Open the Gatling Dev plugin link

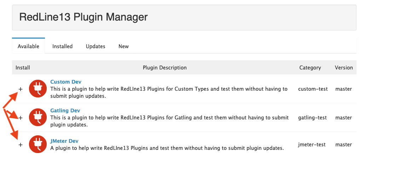[x=65, y=111]
